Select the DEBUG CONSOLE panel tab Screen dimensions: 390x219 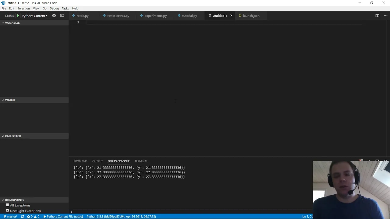119,161
